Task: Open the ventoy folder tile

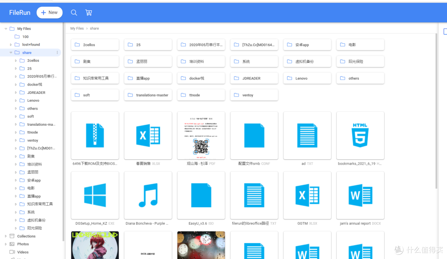Action: 254,95
